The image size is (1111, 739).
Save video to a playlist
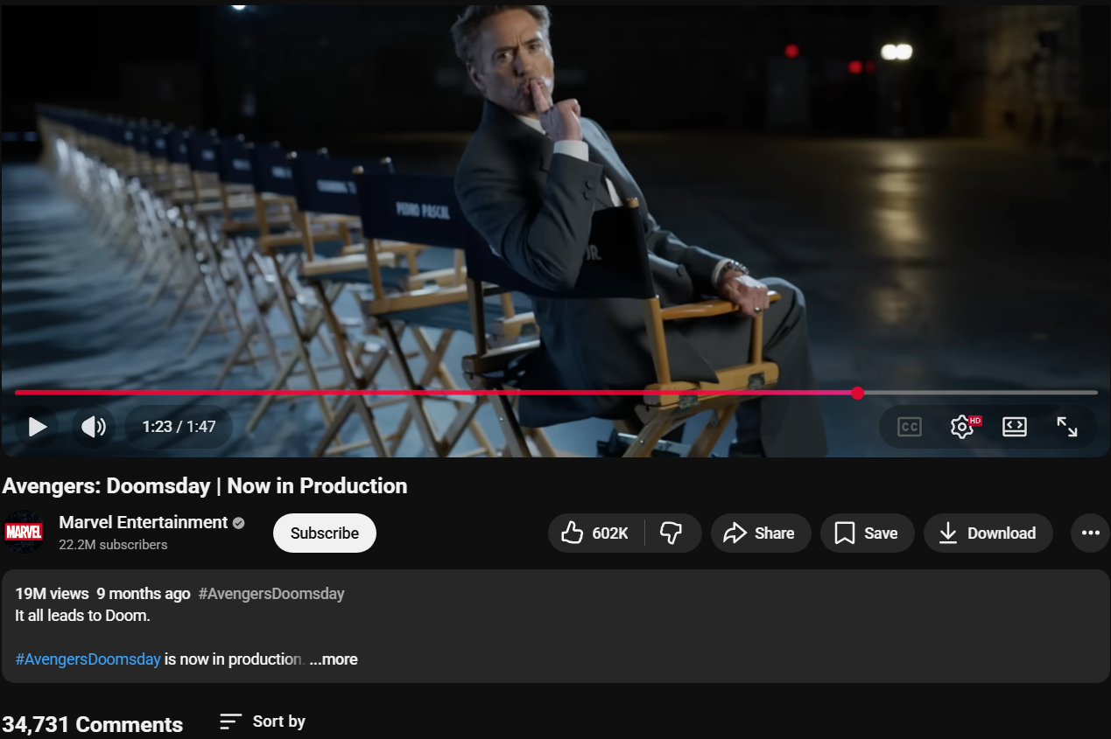pos(867,533)
